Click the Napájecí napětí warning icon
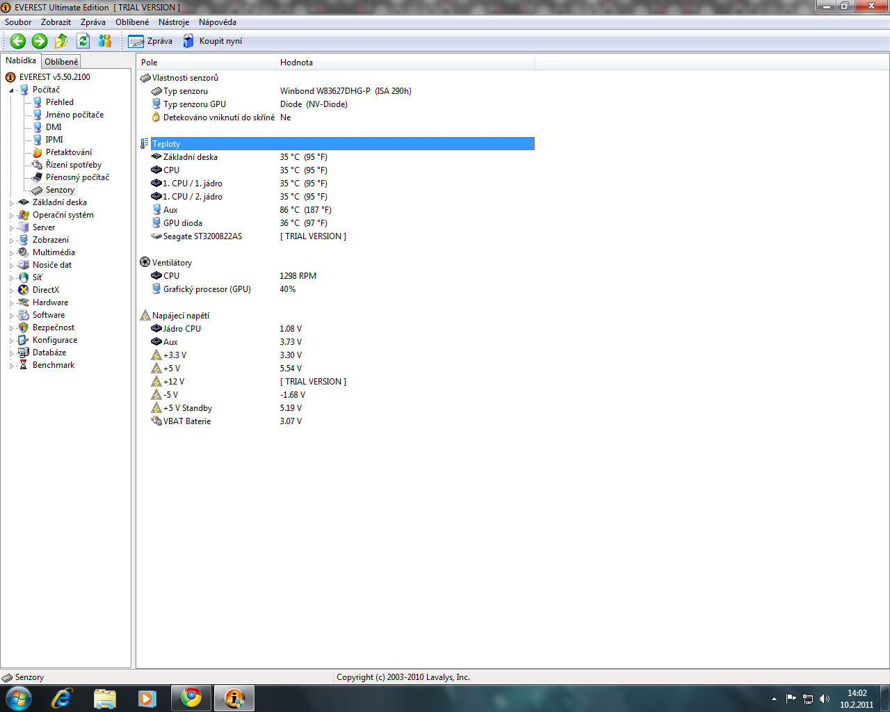Image resolution: width=890 pixels, height=712 pixels. coord(145,316)
